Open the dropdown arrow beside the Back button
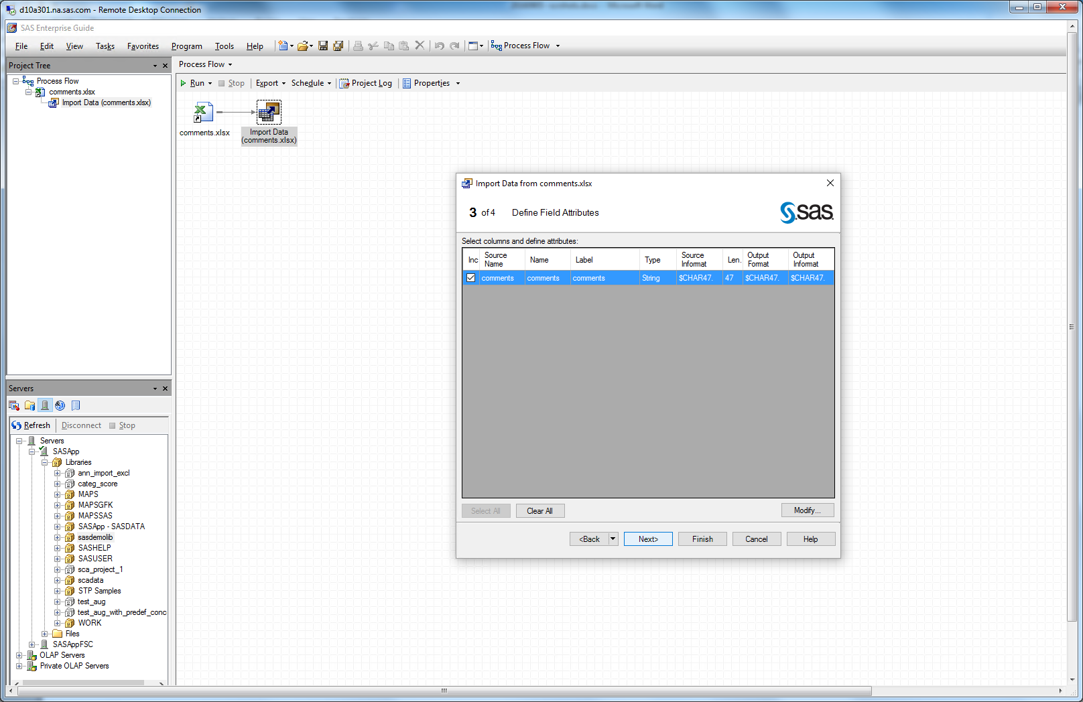 pos(613,539)
